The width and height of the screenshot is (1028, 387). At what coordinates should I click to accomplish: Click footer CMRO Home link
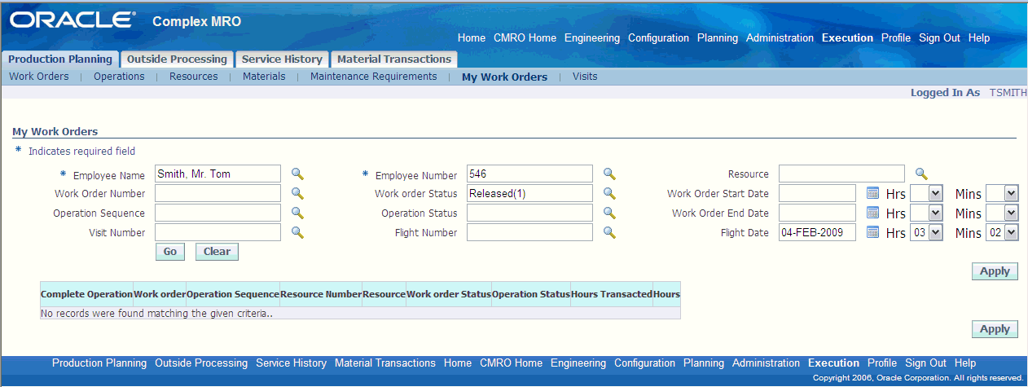click(x=511, y=363)
